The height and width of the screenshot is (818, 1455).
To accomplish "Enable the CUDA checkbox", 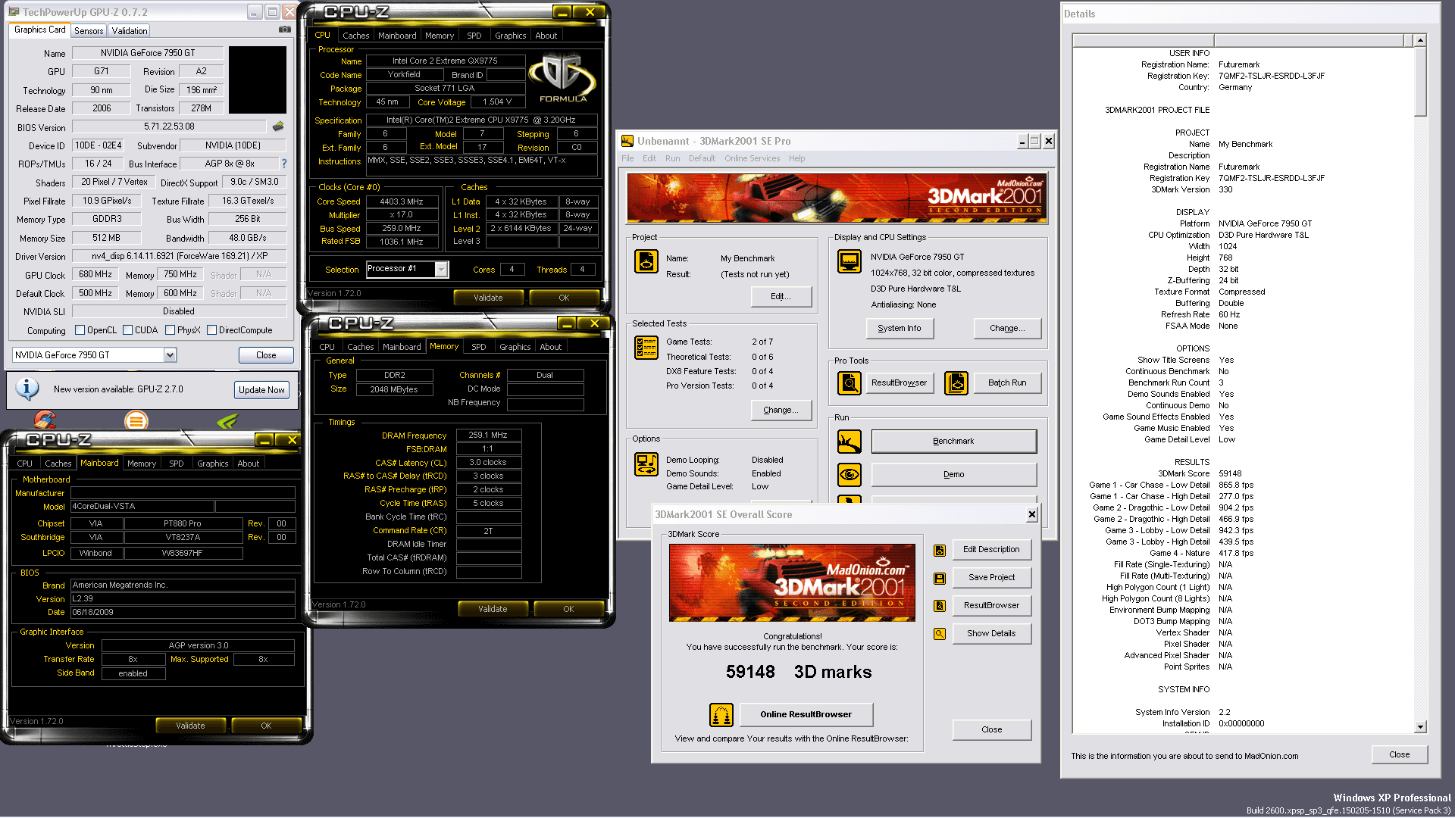I will tap(127, 330).
